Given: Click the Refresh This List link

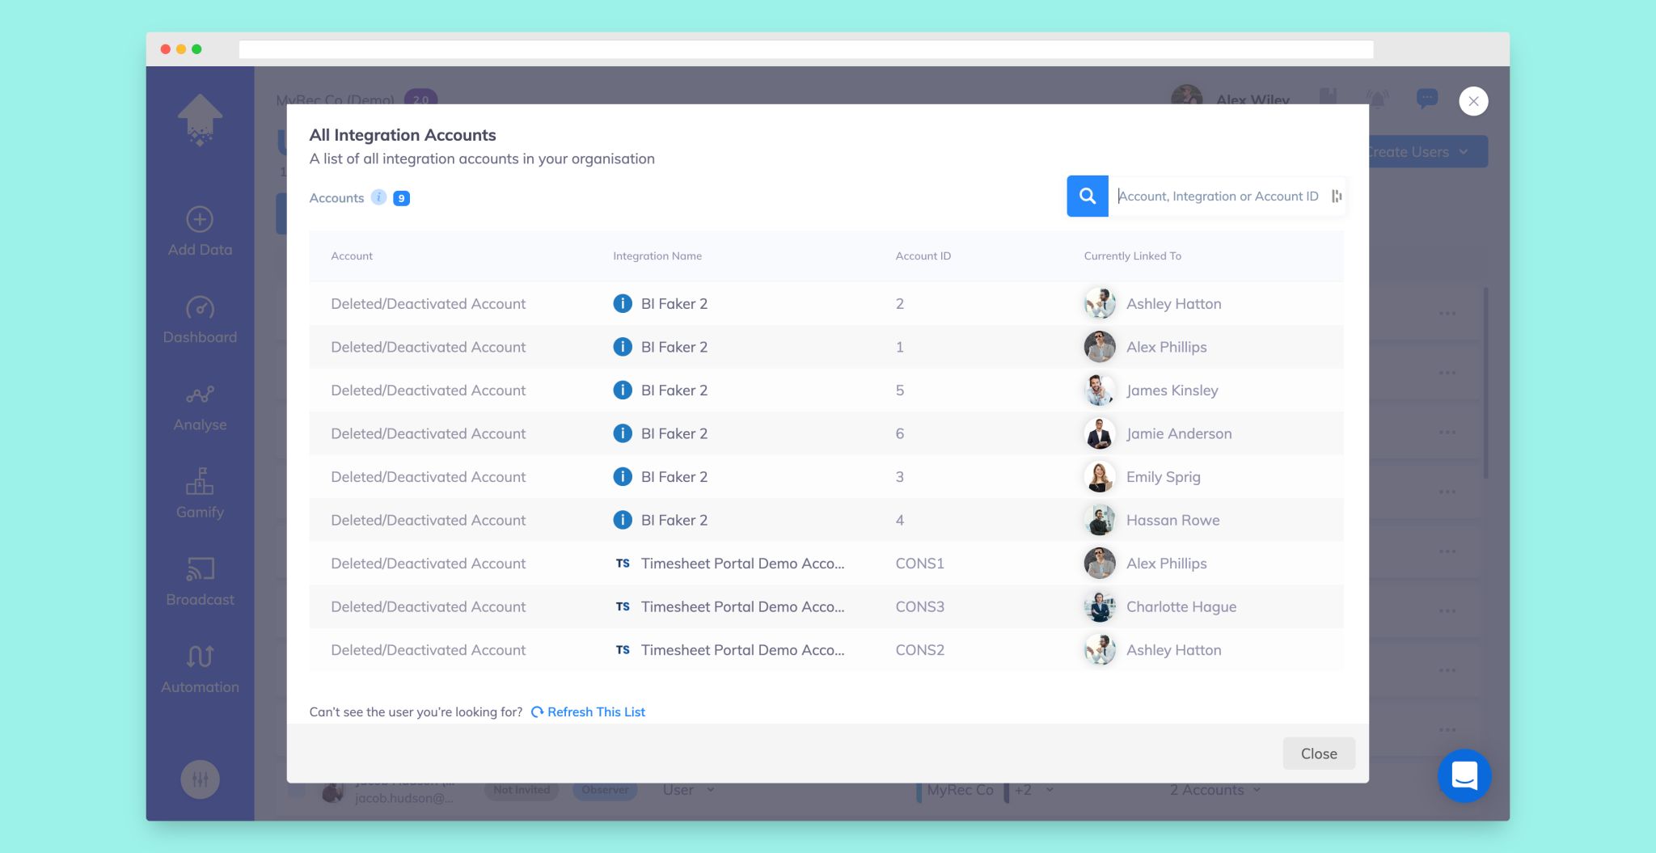Looking at the screenshot, I should [595, 712].
